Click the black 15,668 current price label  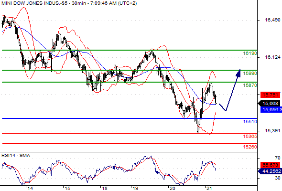269,103
